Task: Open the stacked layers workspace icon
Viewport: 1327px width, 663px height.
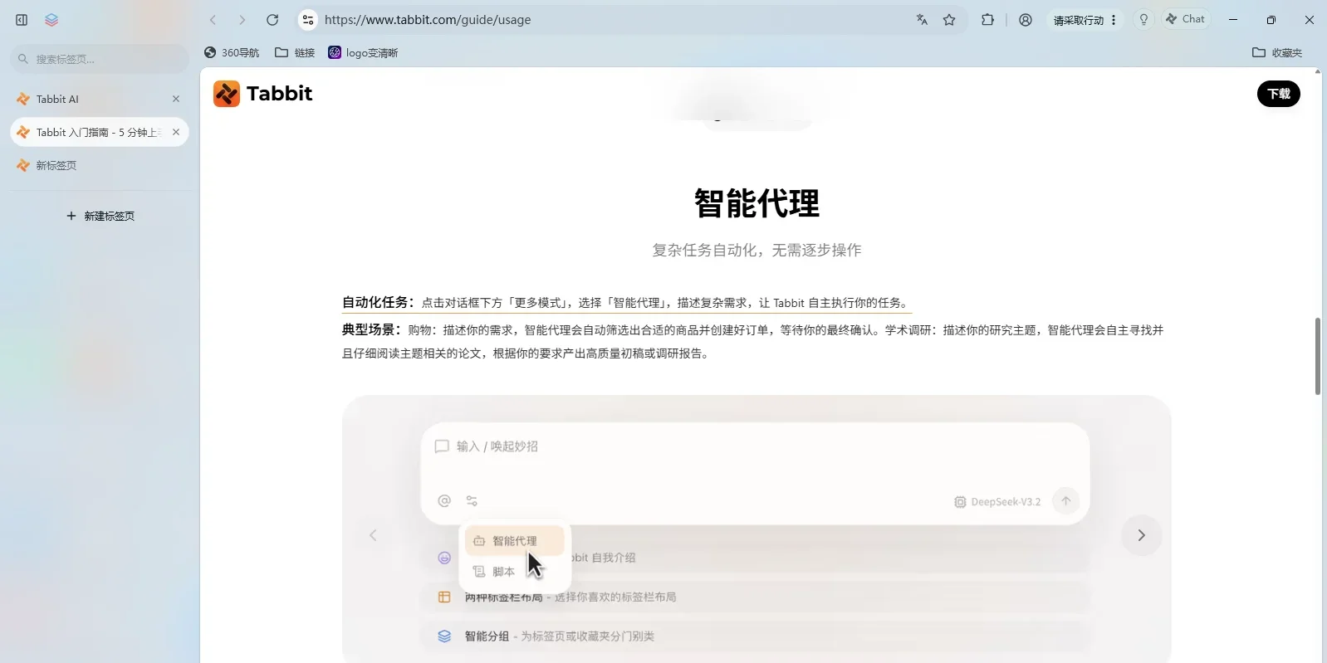Action: [51, 20]
